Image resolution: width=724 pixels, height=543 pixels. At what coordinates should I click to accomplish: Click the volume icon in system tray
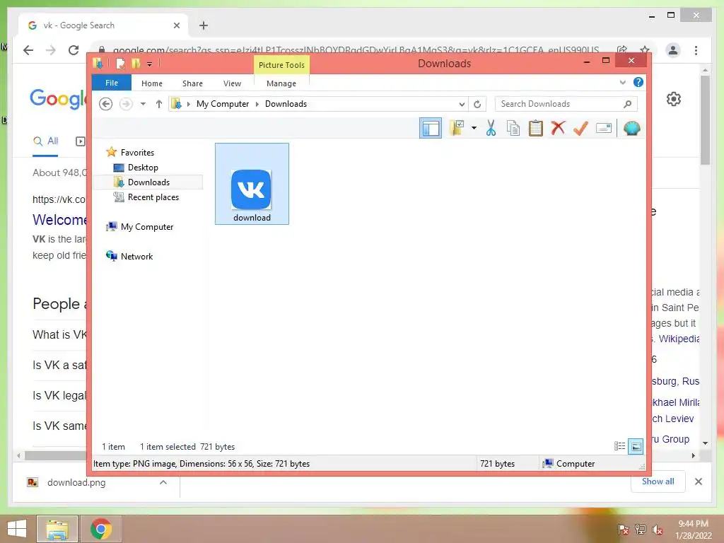point(657,530)
